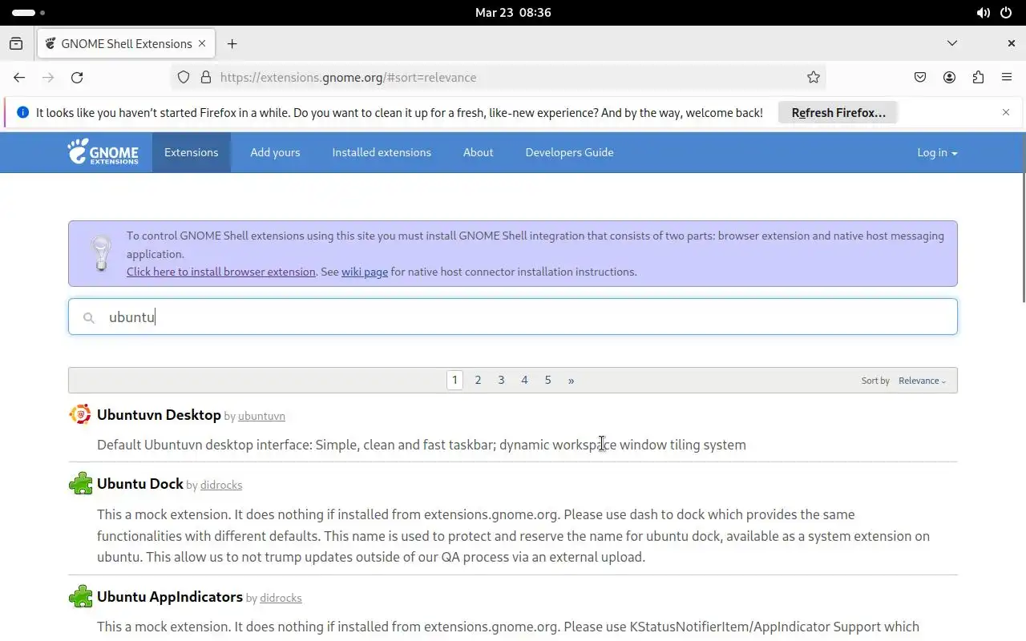Open Activities workspace indicator in top bar

(29, 13)
